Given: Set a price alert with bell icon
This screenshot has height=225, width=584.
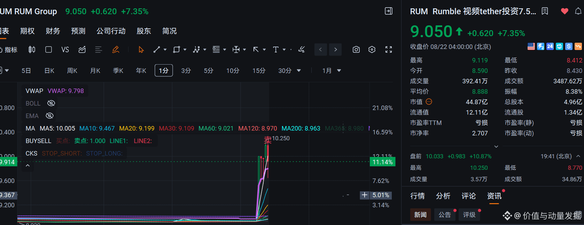Looking at the screenshot, I should 578,11.
